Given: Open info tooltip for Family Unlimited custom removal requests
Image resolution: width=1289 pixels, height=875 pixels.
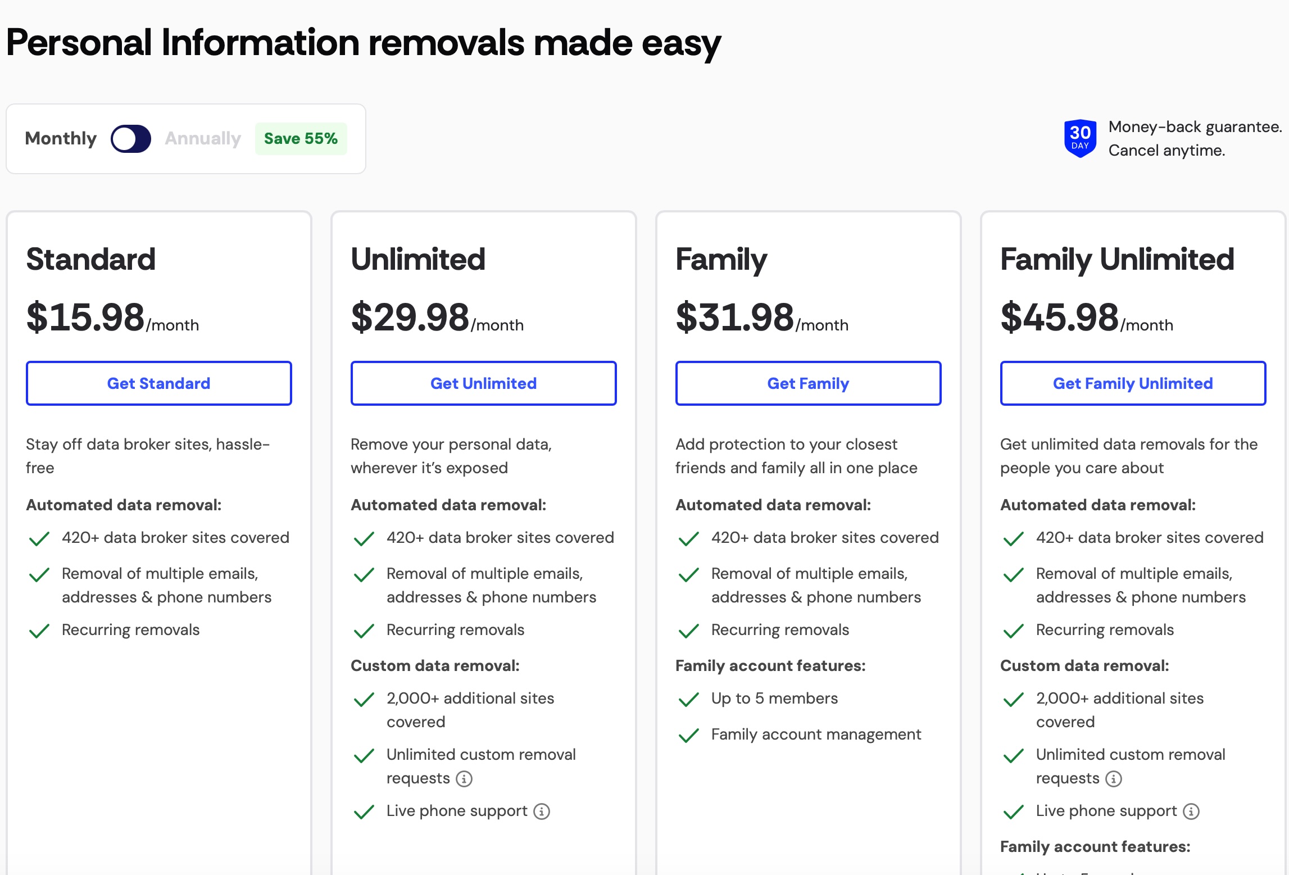Looking at the screenshot, I should pos(1113,779).
